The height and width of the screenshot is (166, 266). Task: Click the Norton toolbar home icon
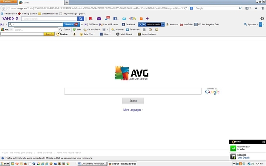[75, 34]
